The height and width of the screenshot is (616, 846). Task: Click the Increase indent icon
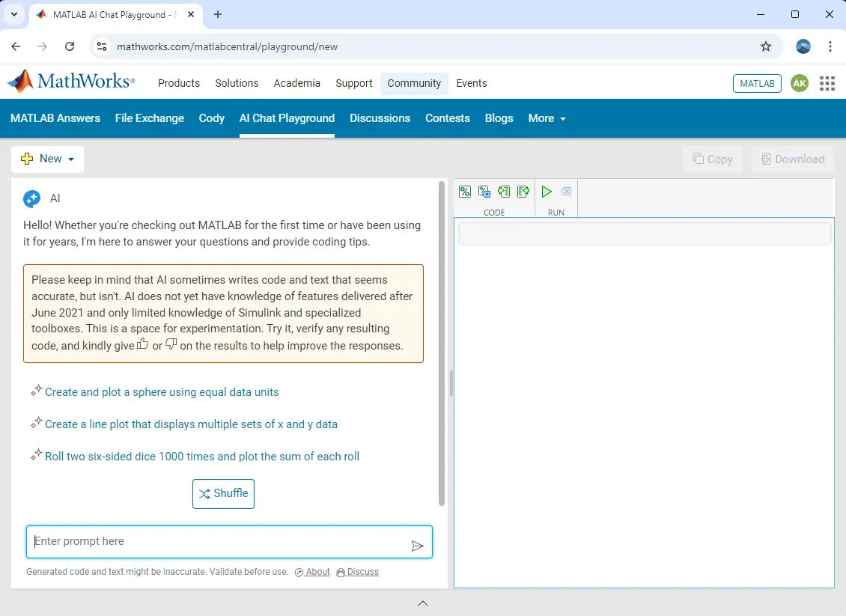point(503,192)
